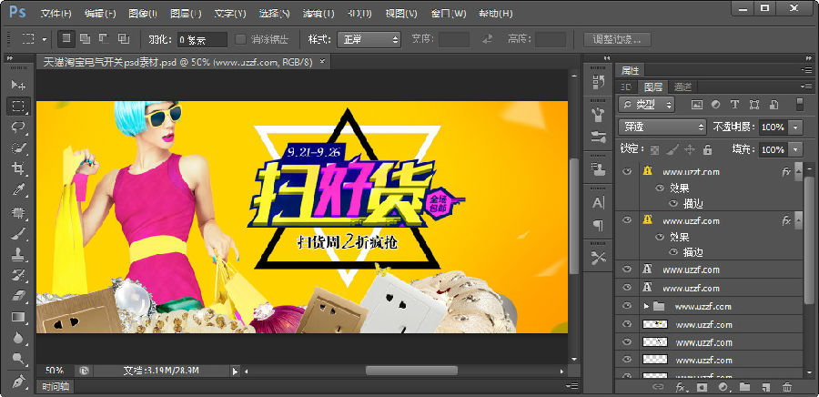Toggle the layer filtering on/off switch

pyautogui.click(x=800, y=104)
